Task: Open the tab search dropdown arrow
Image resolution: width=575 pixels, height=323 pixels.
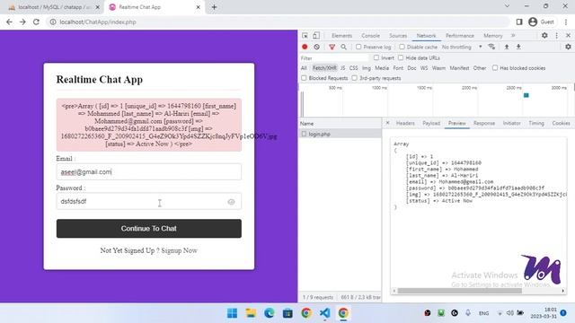Action: 507,6
